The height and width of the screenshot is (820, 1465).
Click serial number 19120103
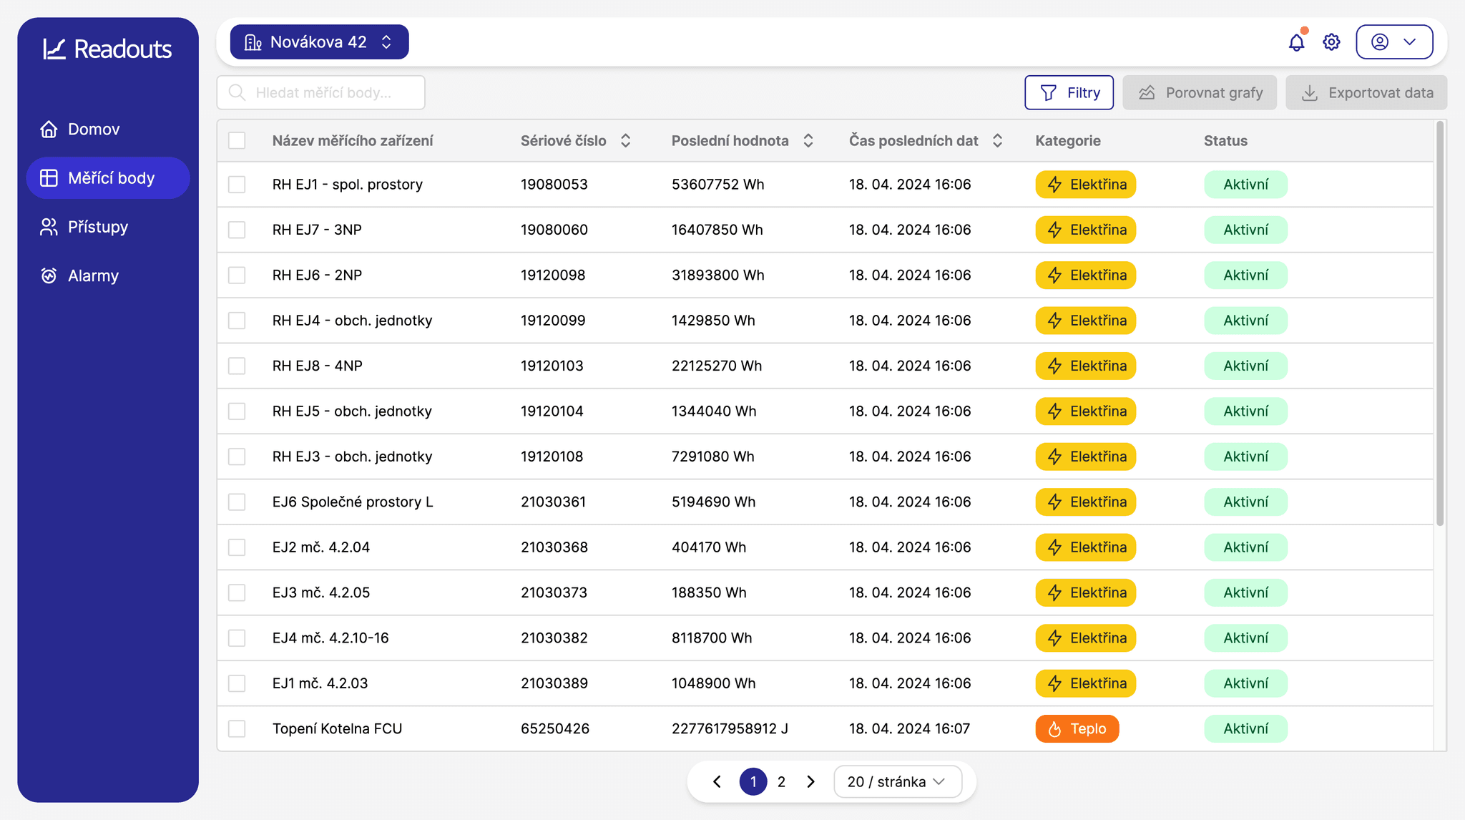tap(552, 366)
